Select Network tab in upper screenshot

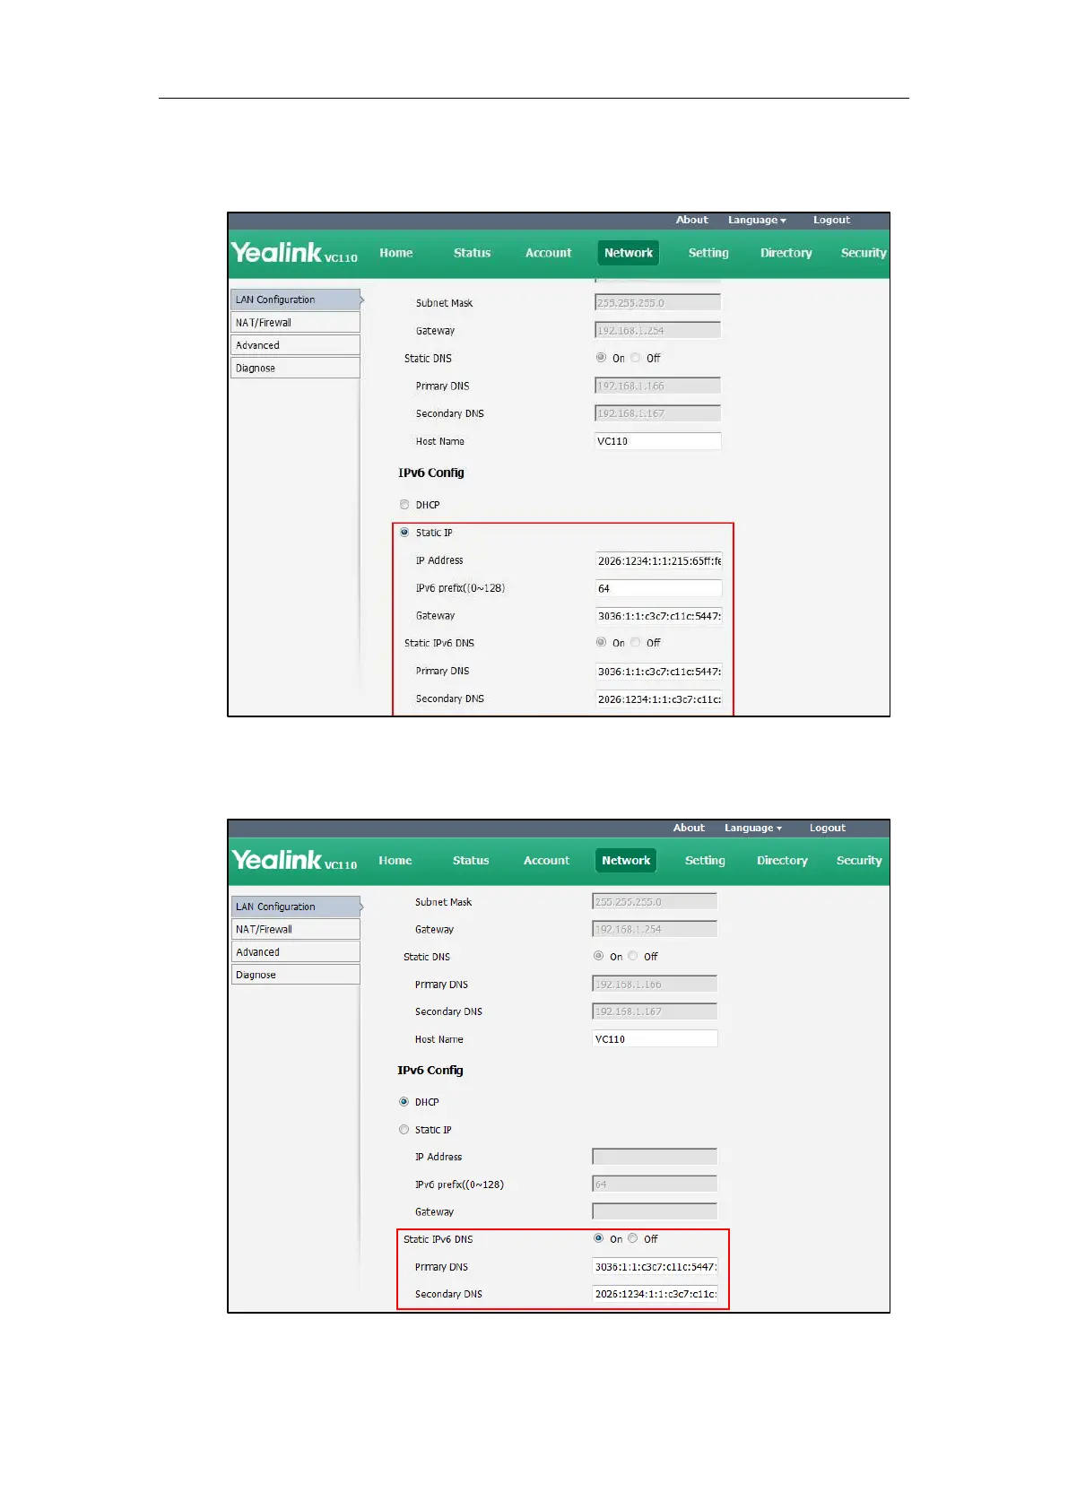[629, 253]
